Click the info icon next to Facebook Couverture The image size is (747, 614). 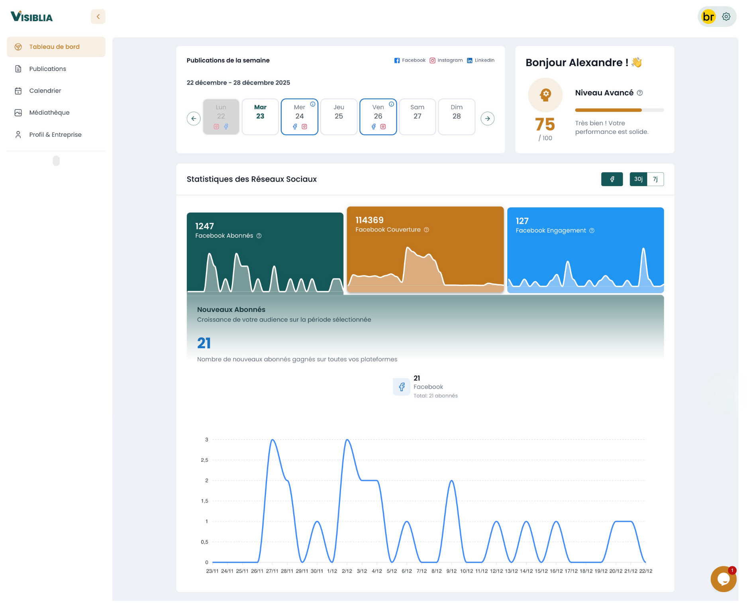pos(427,230)
